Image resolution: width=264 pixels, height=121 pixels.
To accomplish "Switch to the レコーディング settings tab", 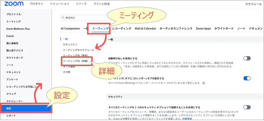I will point(122,29).
